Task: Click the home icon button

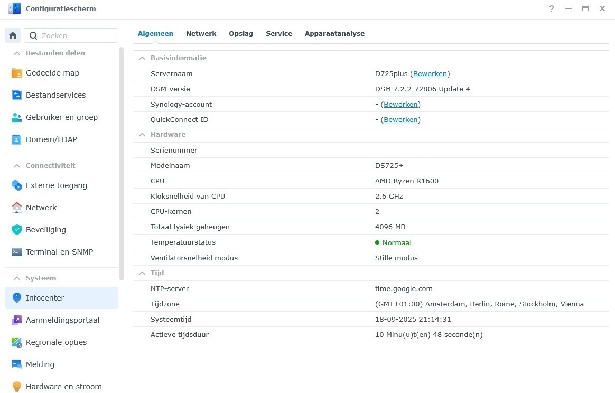Action: (13, 36)
